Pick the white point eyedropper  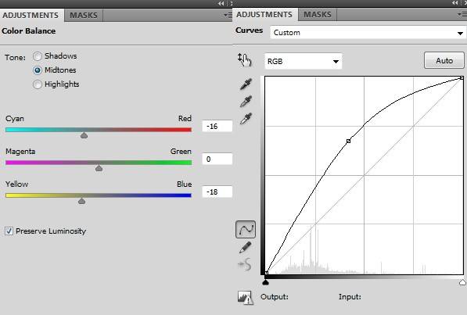point(246,119)
